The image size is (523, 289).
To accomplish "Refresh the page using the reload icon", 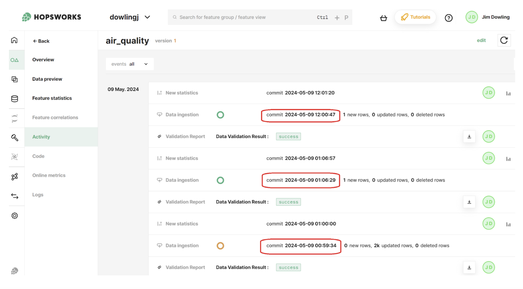I will pos(504,40).
